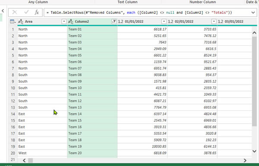Click the fx function icon

37,13
